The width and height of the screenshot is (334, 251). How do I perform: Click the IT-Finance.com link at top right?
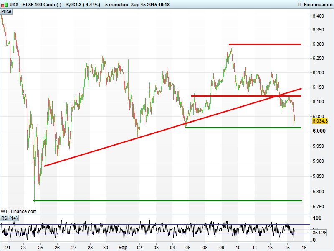(x=314, y=4)
